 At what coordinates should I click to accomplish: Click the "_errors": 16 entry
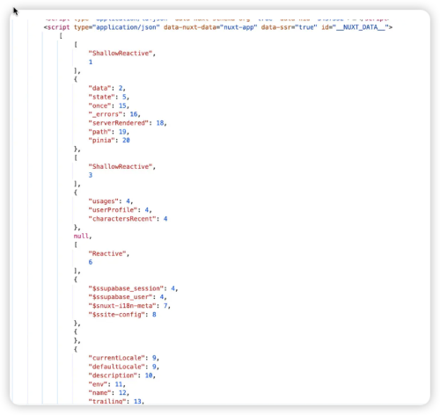point(114,114)
